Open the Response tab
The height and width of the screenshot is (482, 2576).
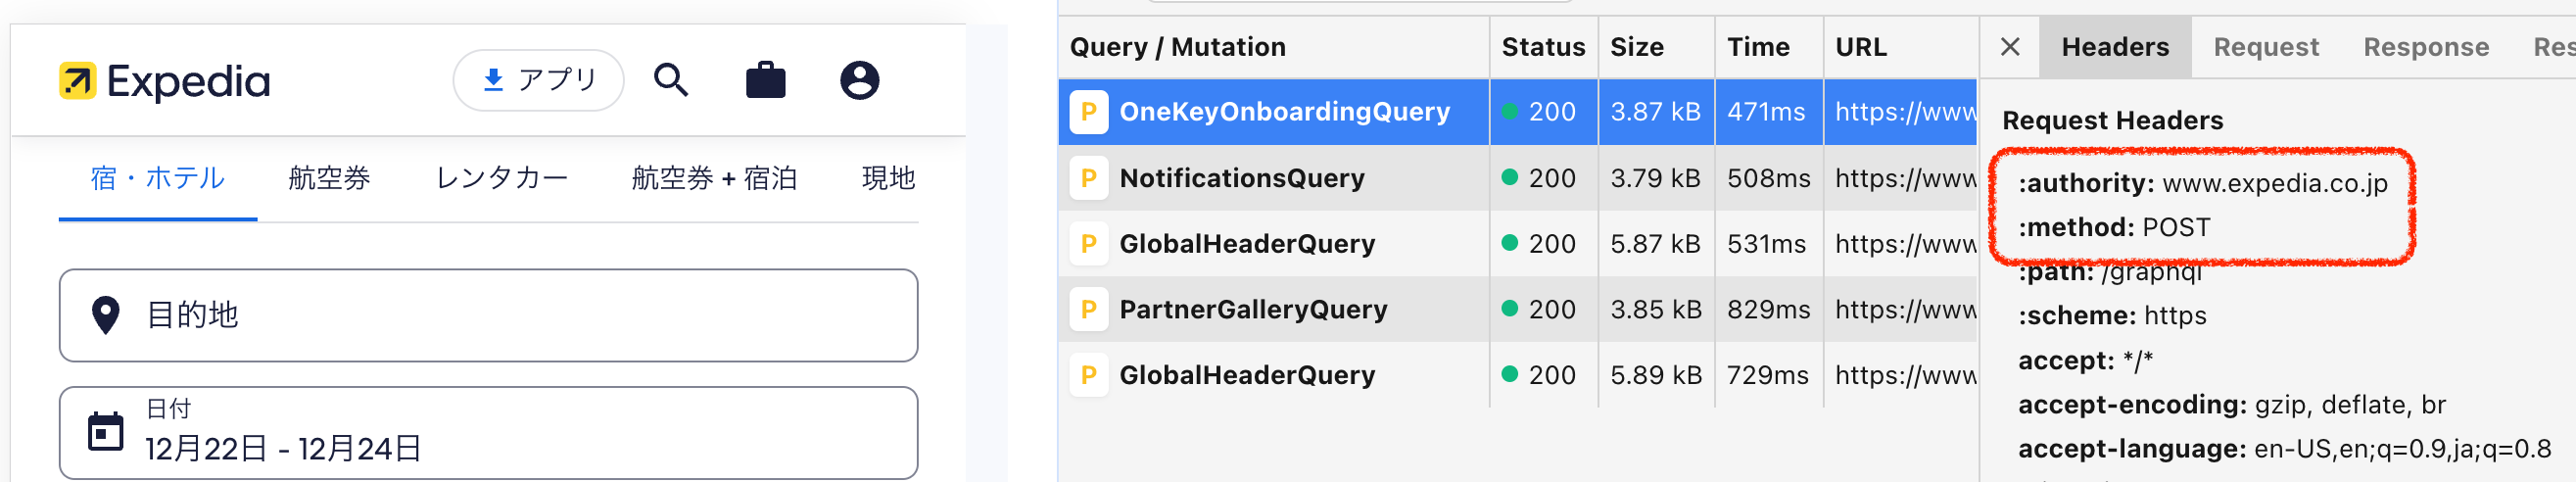pos(2425,47)
